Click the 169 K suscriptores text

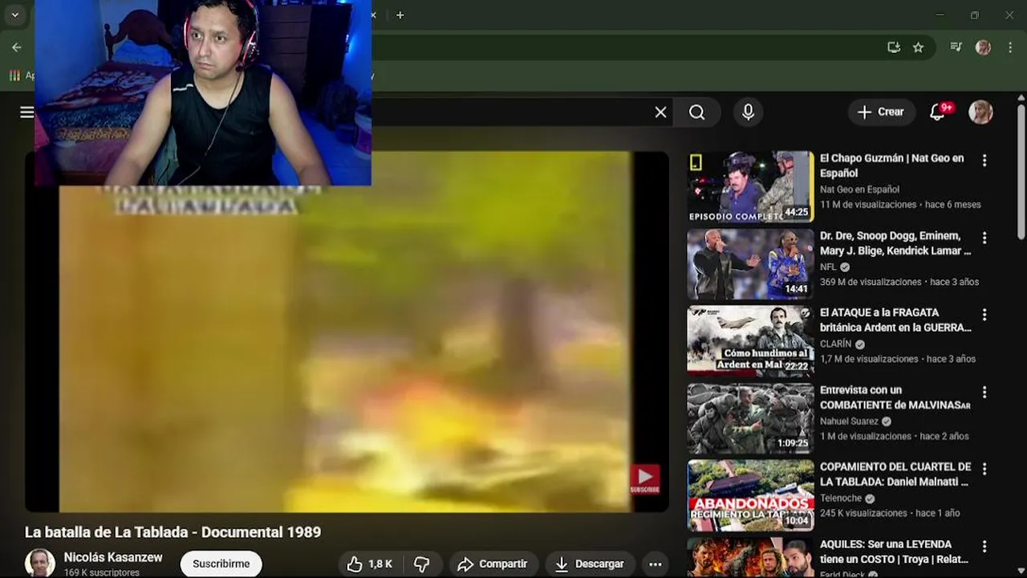tap(101, 572)
